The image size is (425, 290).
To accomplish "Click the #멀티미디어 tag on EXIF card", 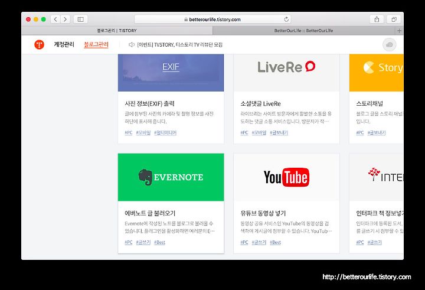I will (165, 133).
